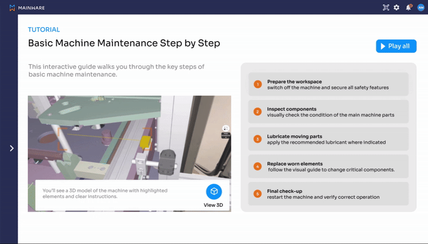Image resolution: width=428 pixels, height=244 pixels.
Task: Click the orange number 2 step badge
Action: coord(257,112)
